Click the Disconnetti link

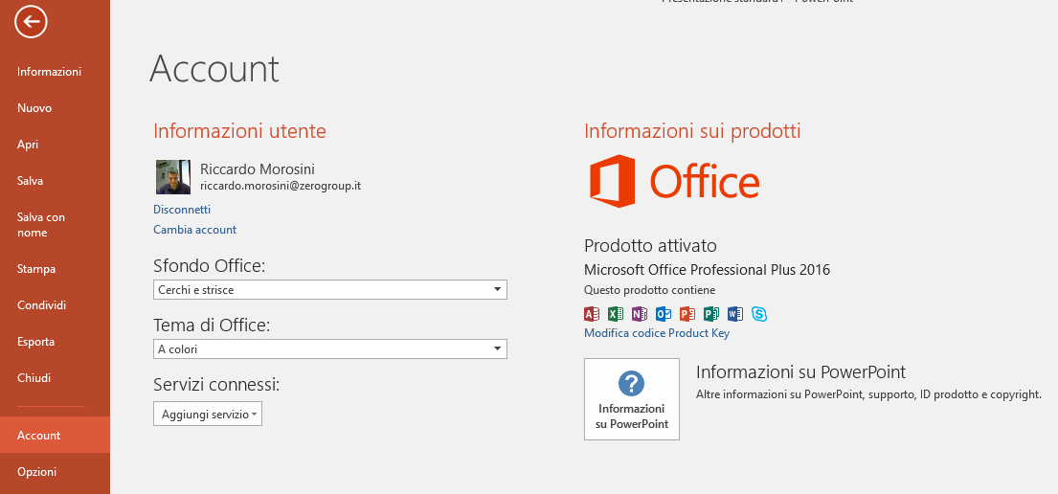click(182, 210)
